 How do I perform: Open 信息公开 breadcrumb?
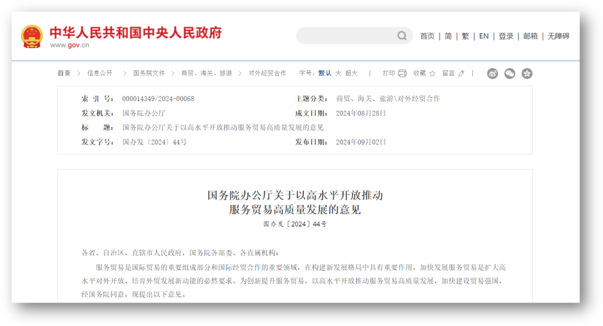point(99,73)
